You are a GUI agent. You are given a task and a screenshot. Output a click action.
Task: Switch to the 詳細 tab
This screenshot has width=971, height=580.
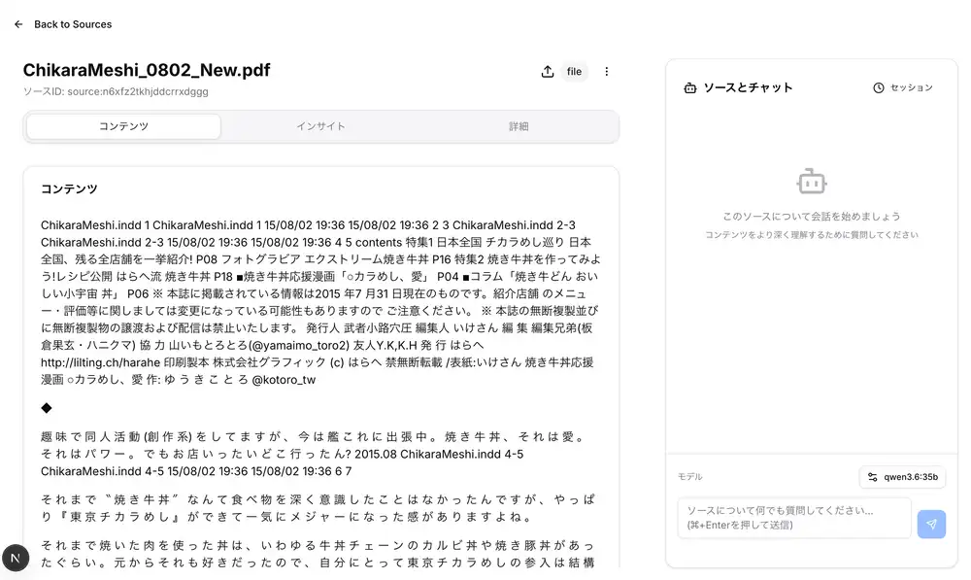point(519,125)
